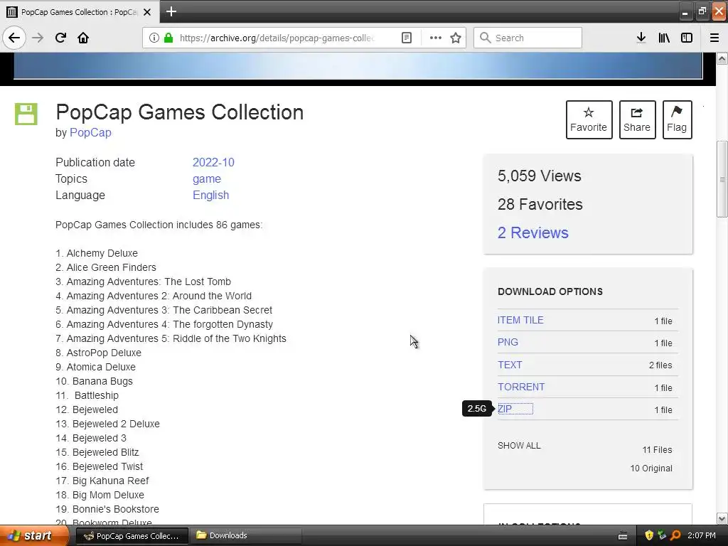Click the page title PopCap Games Collection
Screen dimensions: 728x546
(x=179, y=112)
